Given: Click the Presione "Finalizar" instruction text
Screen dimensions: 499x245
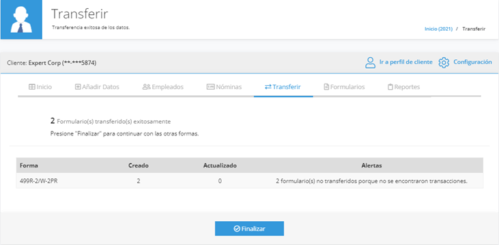Looking at the screenshot, I should 124,133.
